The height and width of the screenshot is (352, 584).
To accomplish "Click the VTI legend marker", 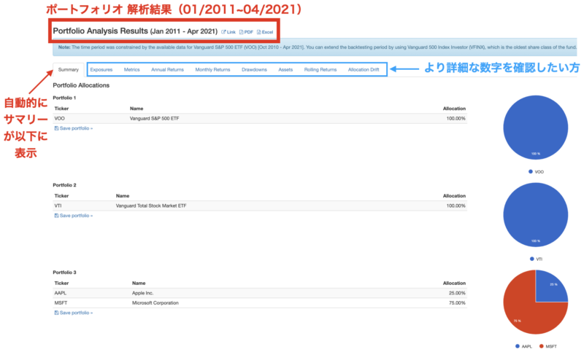I will click(x=532, y=259).
